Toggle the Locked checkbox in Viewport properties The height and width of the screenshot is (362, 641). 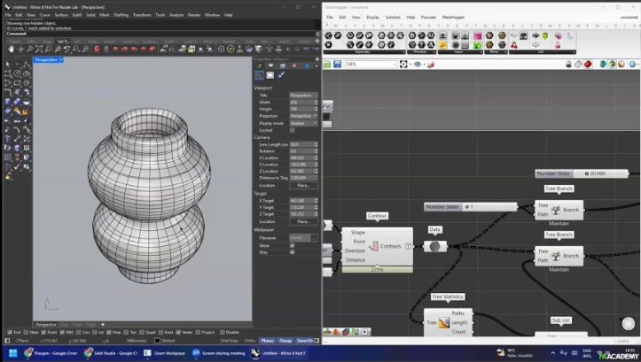pos(292,129)
